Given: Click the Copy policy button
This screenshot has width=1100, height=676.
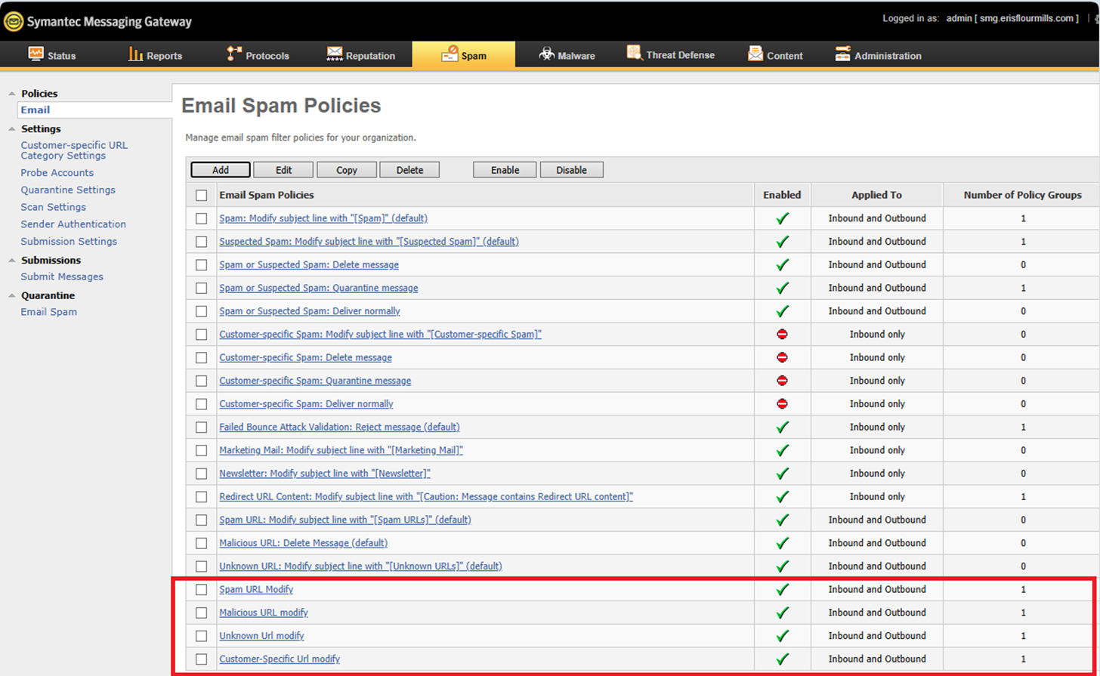Looking at the screenshot, I should (347, 170).
